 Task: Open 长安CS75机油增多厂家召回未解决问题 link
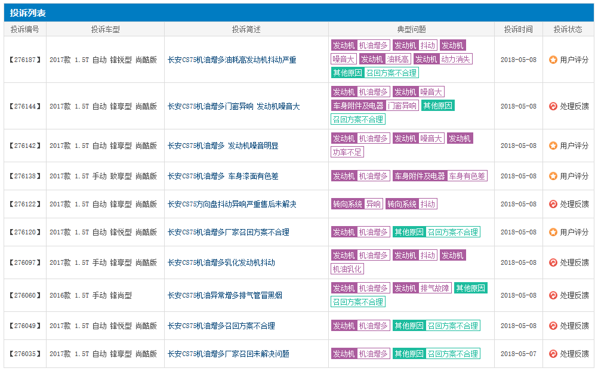coord(228,354)
